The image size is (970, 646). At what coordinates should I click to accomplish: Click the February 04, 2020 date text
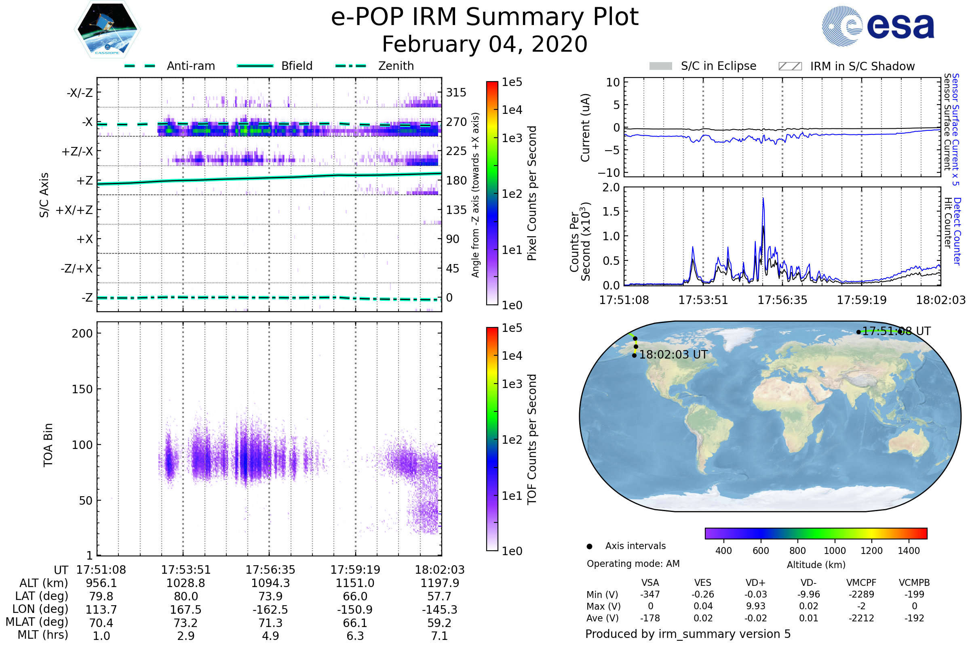pyautogui.click(x=485, y=44)
